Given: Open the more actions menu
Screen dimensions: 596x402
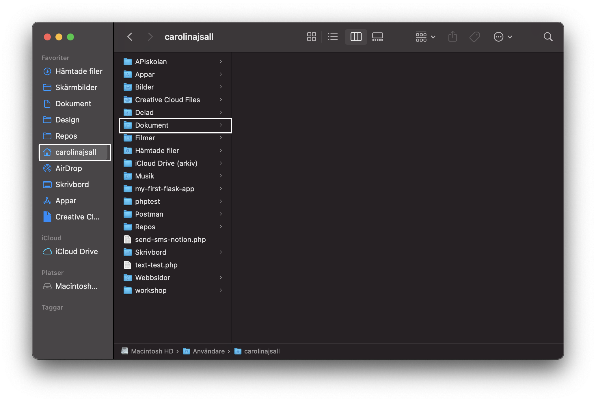Looking at the screenshot, I should coord(503,37).
